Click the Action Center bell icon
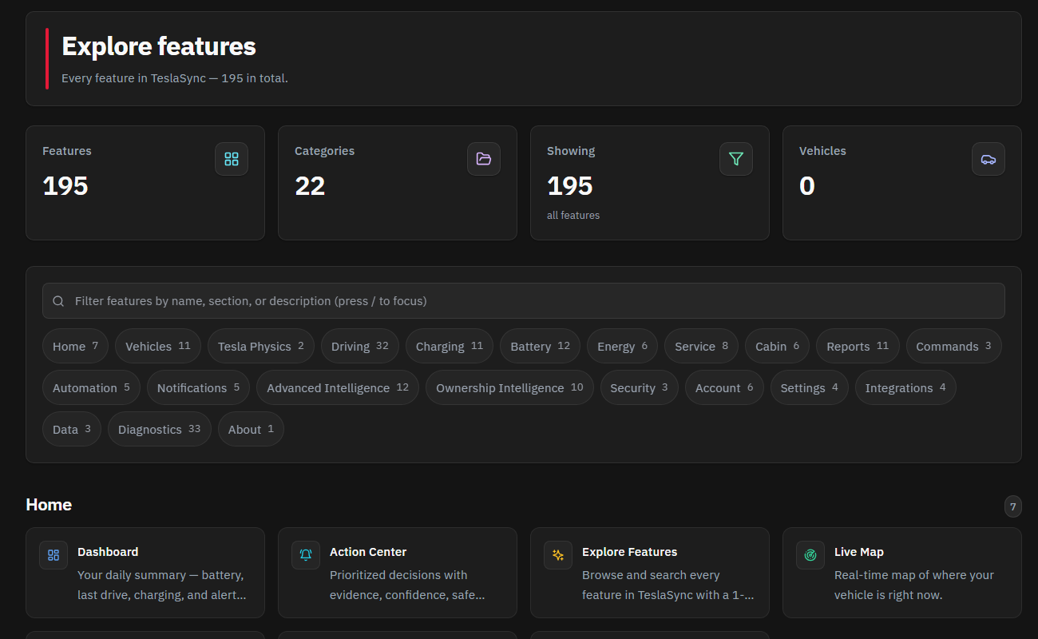The image size is (1038, 639). (306, 555)
